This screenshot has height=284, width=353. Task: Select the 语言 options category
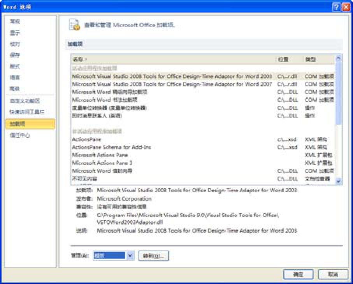[15, 77]
